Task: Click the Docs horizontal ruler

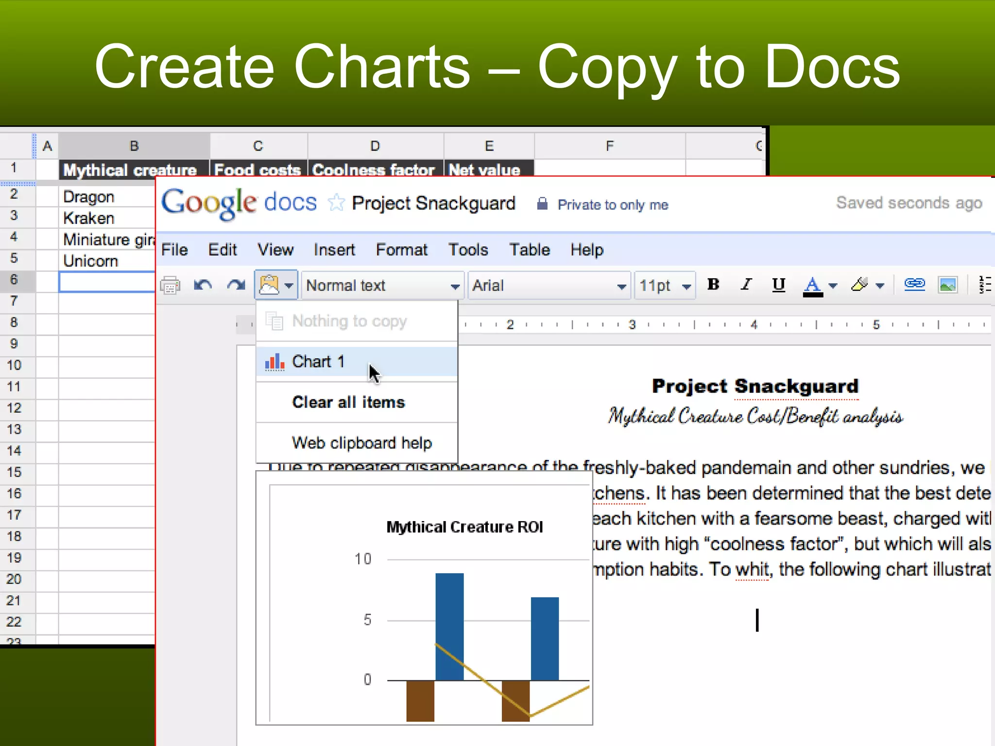Action: click(x=724, y=324)
